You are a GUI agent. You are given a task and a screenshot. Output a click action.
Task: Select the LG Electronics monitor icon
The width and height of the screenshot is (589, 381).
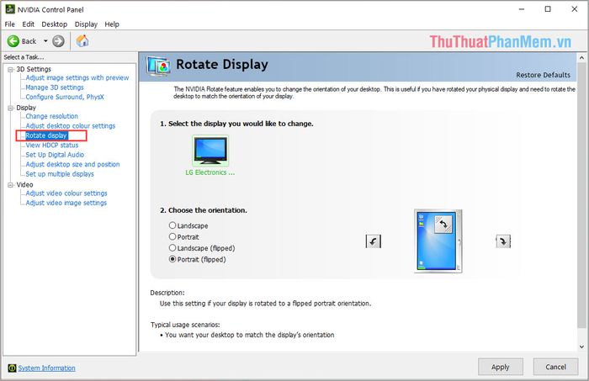[210, 151]
